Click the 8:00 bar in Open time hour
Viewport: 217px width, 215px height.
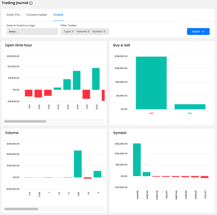point(96,79)
